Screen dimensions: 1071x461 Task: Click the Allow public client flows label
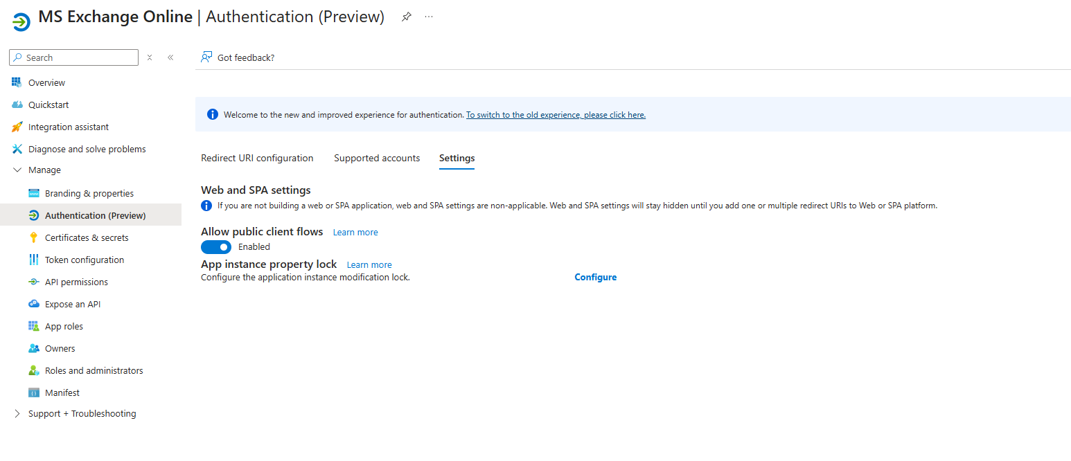coord(262,232)
